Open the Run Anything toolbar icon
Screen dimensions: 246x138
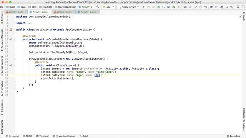[x=217, y=7]
